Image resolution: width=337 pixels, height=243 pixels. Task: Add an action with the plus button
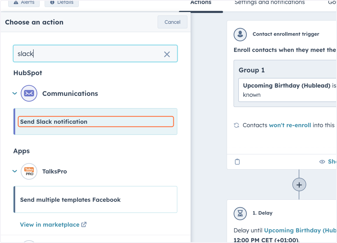[x=299, y=185]
